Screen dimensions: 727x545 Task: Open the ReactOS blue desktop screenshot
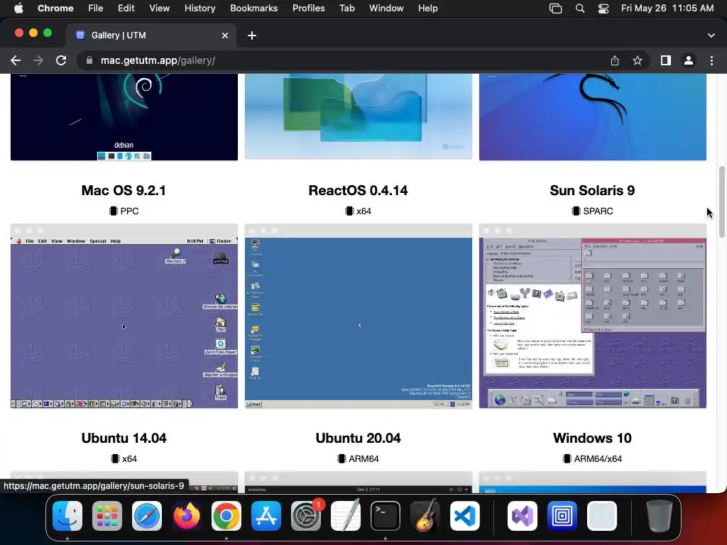359,316
